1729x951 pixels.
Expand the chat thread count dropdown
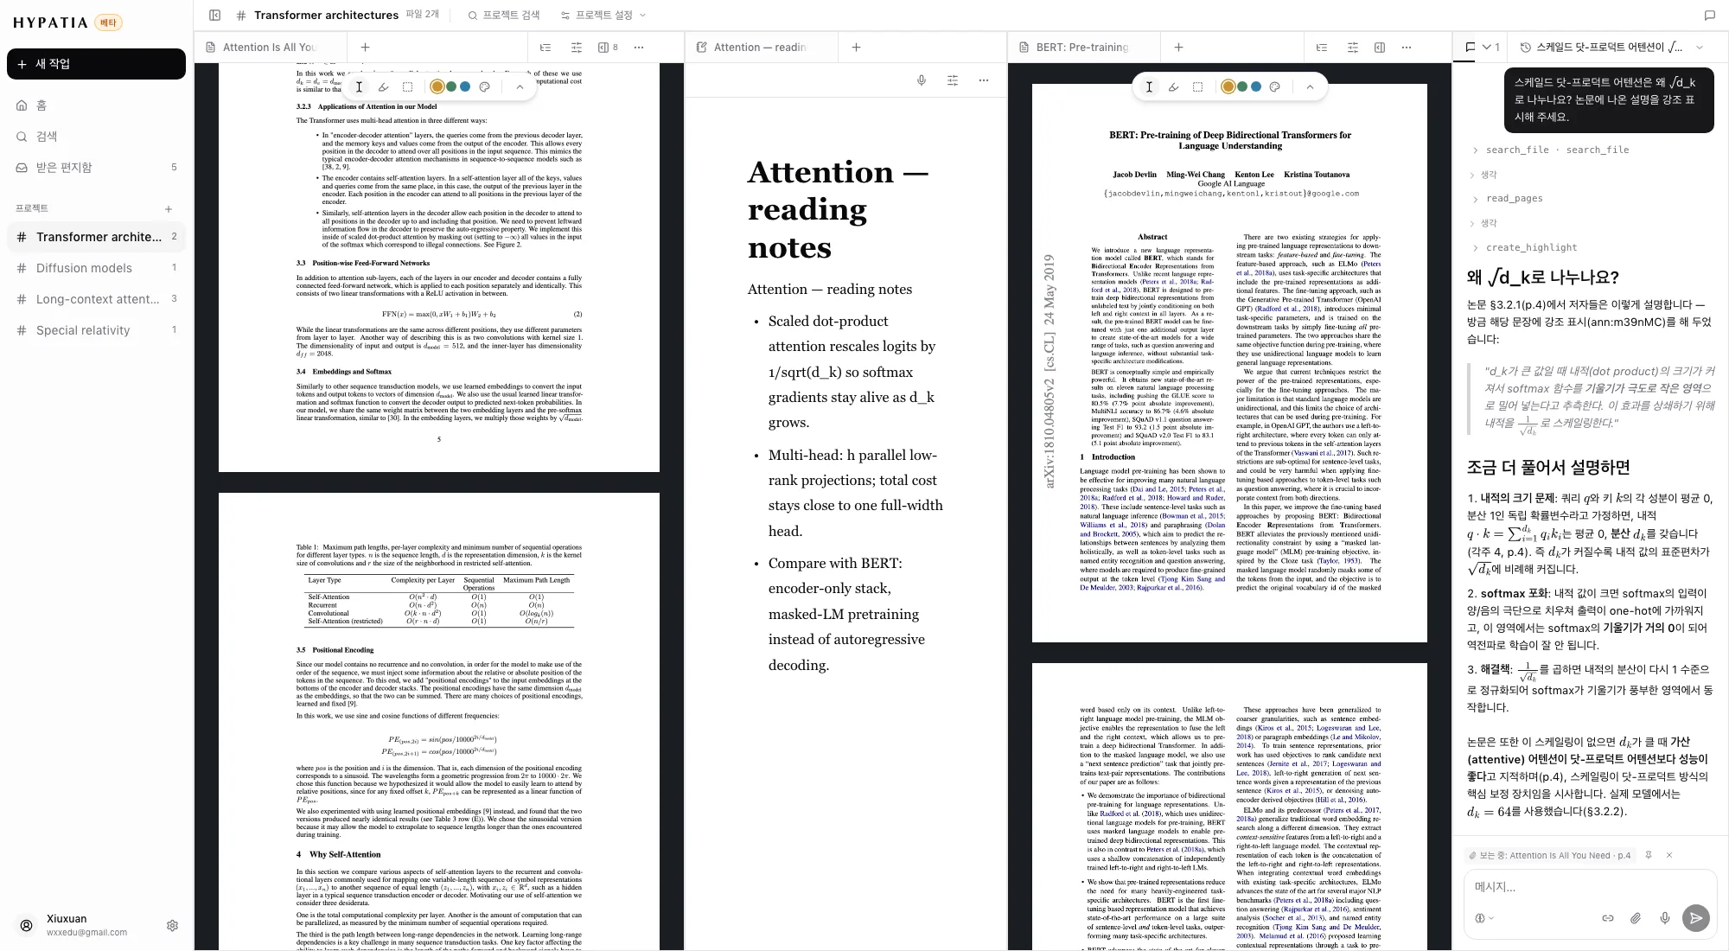click(x=1490, y=48)
